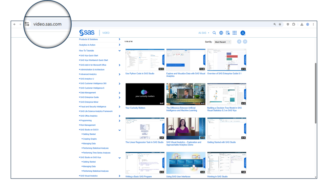Viewport: 328px width, 192px height.
Task: Open the Getting Started with SAS Studio link
Action: (x=221, y=142)
